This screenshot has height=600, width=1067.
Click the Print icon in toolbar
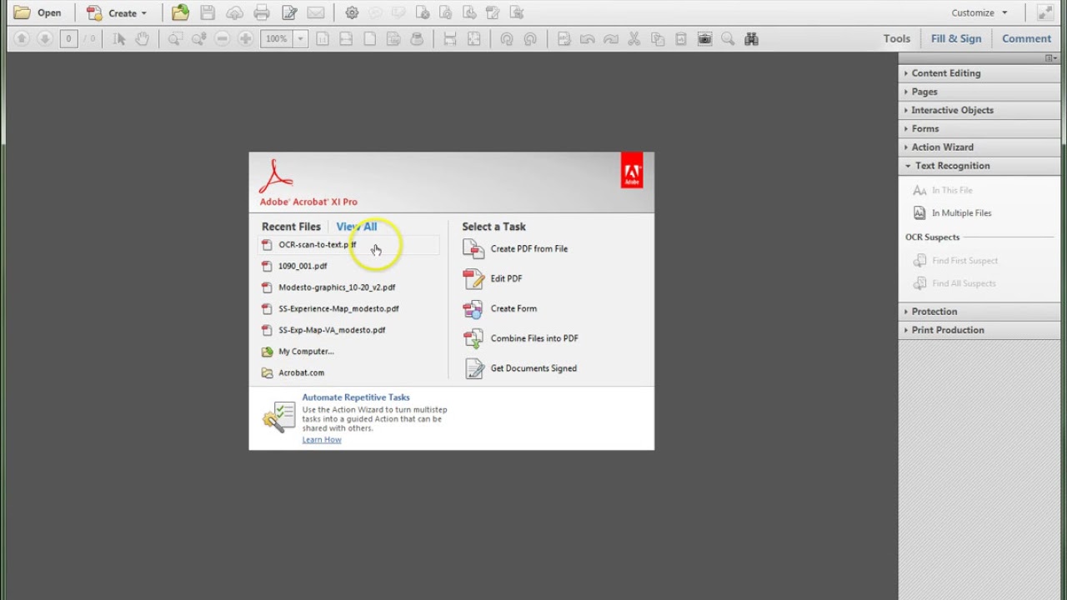pos(262,12)
